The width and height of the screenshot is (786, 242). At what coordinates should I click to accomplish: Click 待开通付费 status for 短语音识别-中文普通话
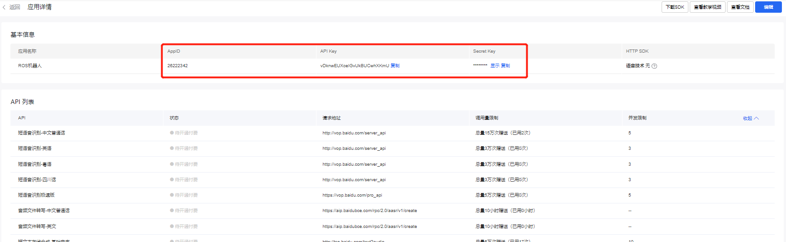tap(186, 133)
